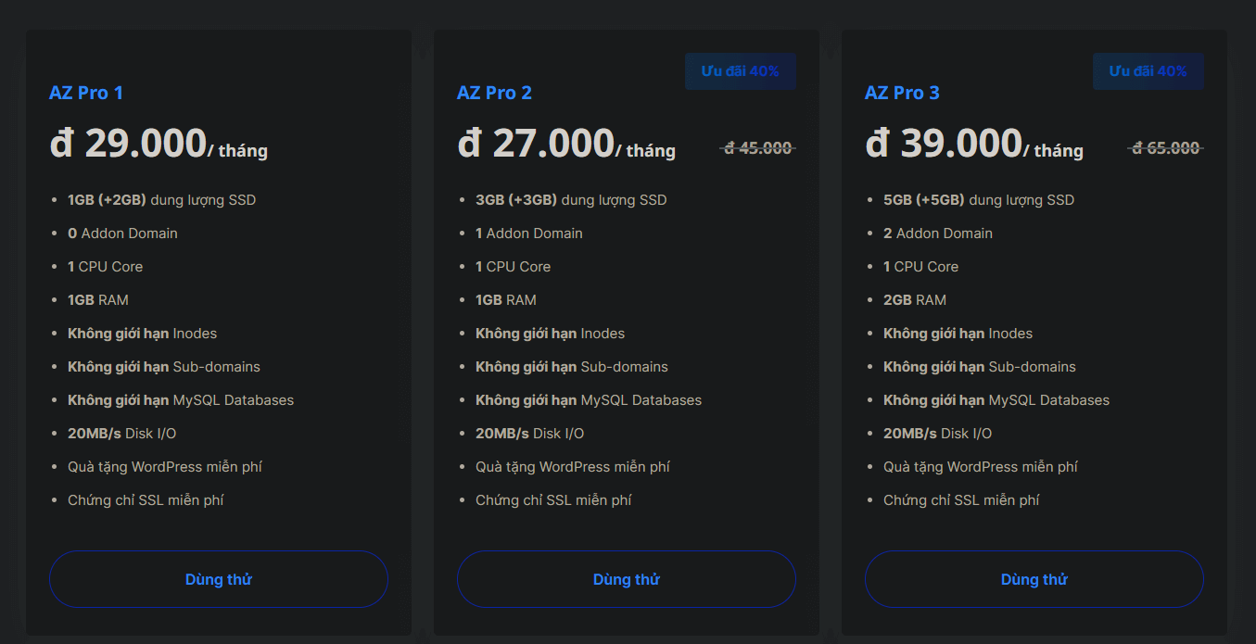This screenshot has height=644, width=1256.
Task: Click the Dùng thử button for AZ Pro 1
Action: point(219,579)
